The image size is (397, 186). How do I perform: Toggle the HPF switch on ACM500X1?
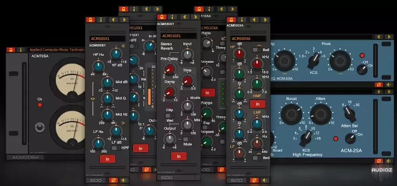tap(116, 148)
